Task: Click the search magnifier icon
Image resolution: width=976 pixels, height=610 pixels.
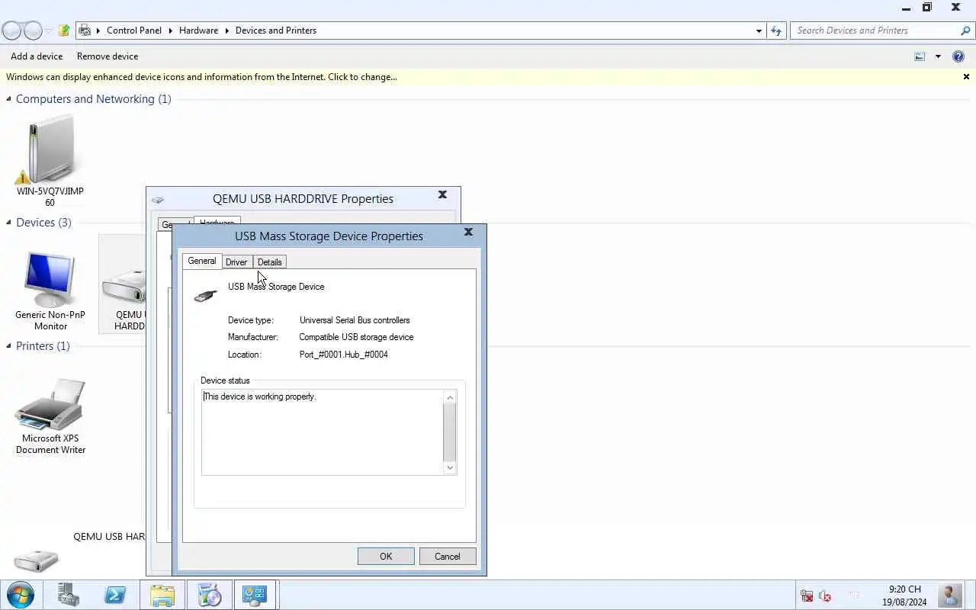Action: tap(965, 30)
